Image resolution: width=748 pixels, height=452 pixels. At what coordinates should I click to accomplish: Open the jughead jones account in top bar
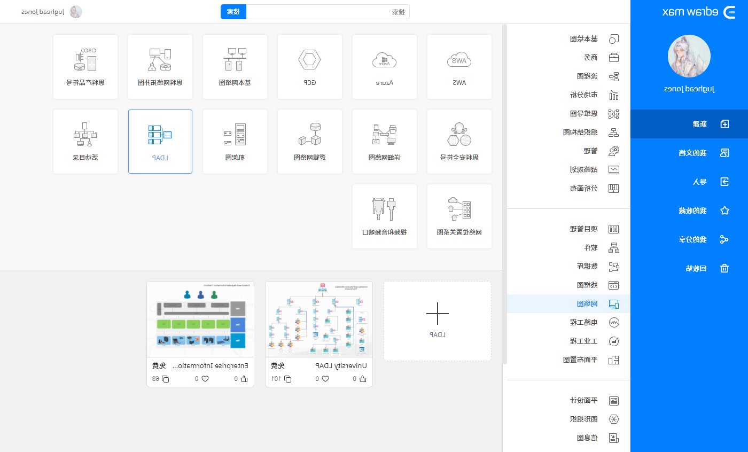51,12
